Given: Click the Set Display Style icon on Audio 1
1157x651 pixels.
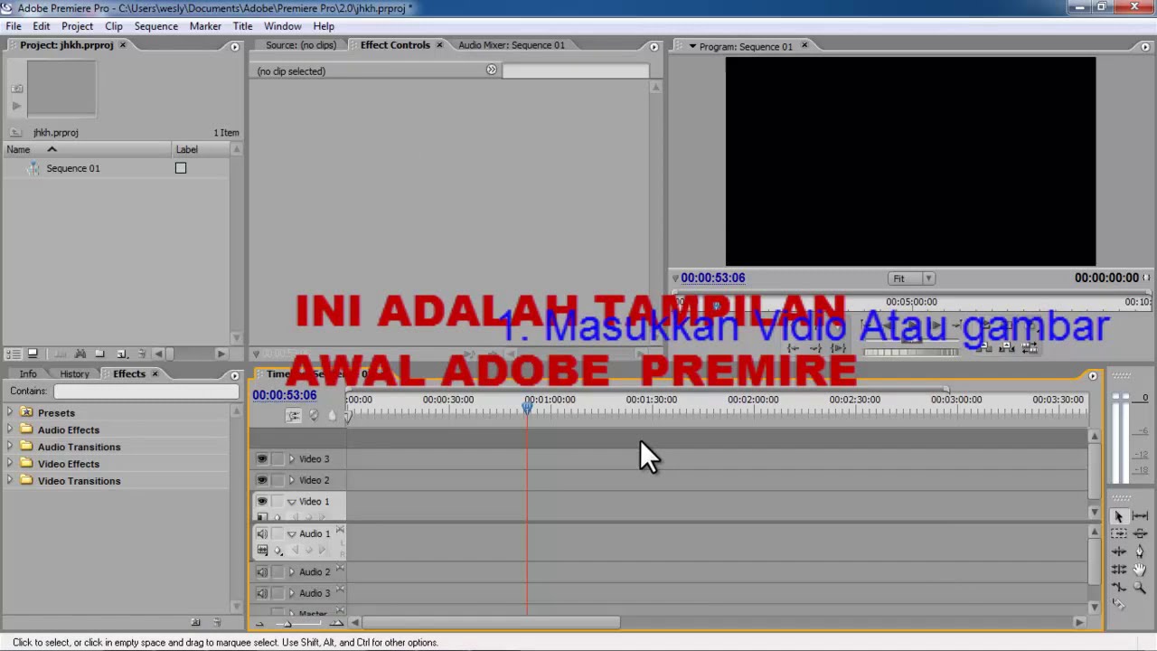Looking at the screenshot, I should [x=262, y=550].
